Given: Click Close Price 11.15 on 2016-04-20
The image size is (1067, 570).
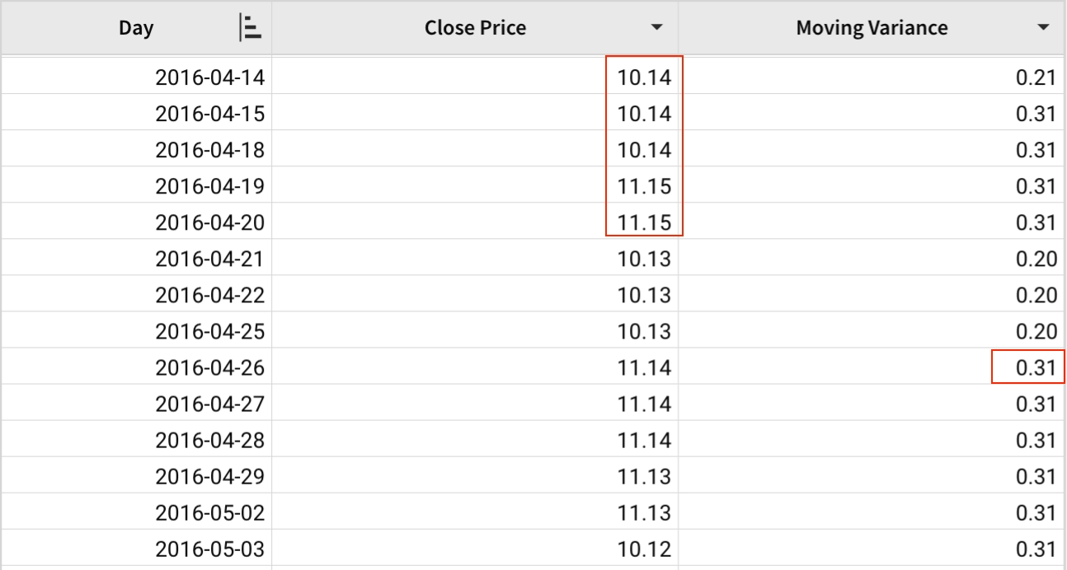Looking at the screenshot, I should point(644,223).
